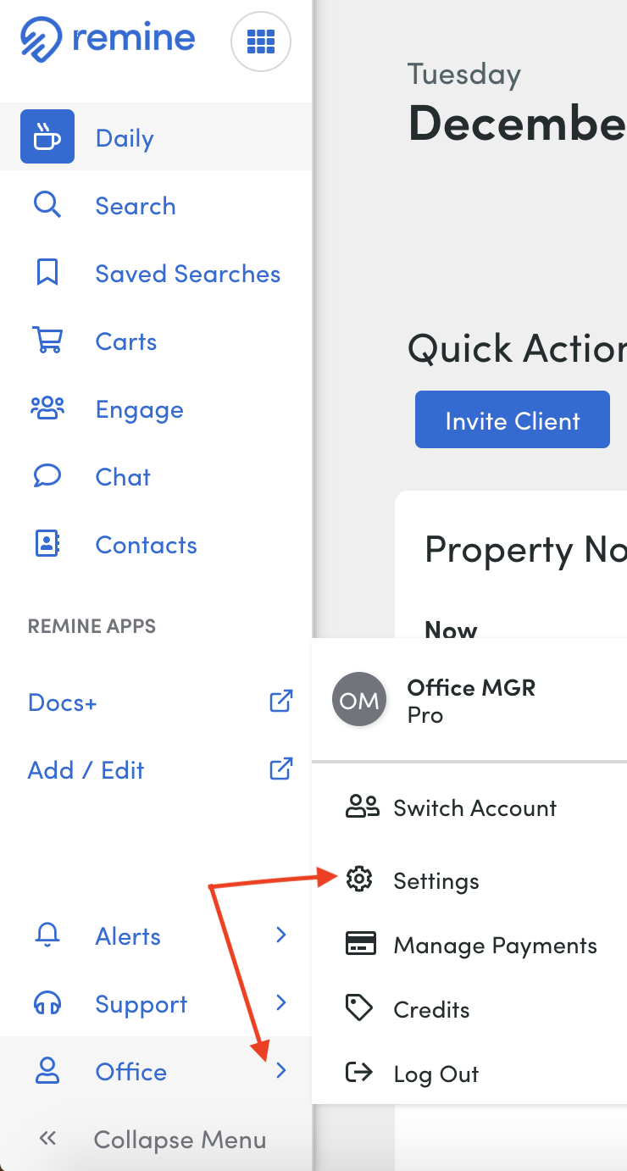627x1171 pixels.
Task: Click the Alerts bell icon
Action: [x=47, y=935]
